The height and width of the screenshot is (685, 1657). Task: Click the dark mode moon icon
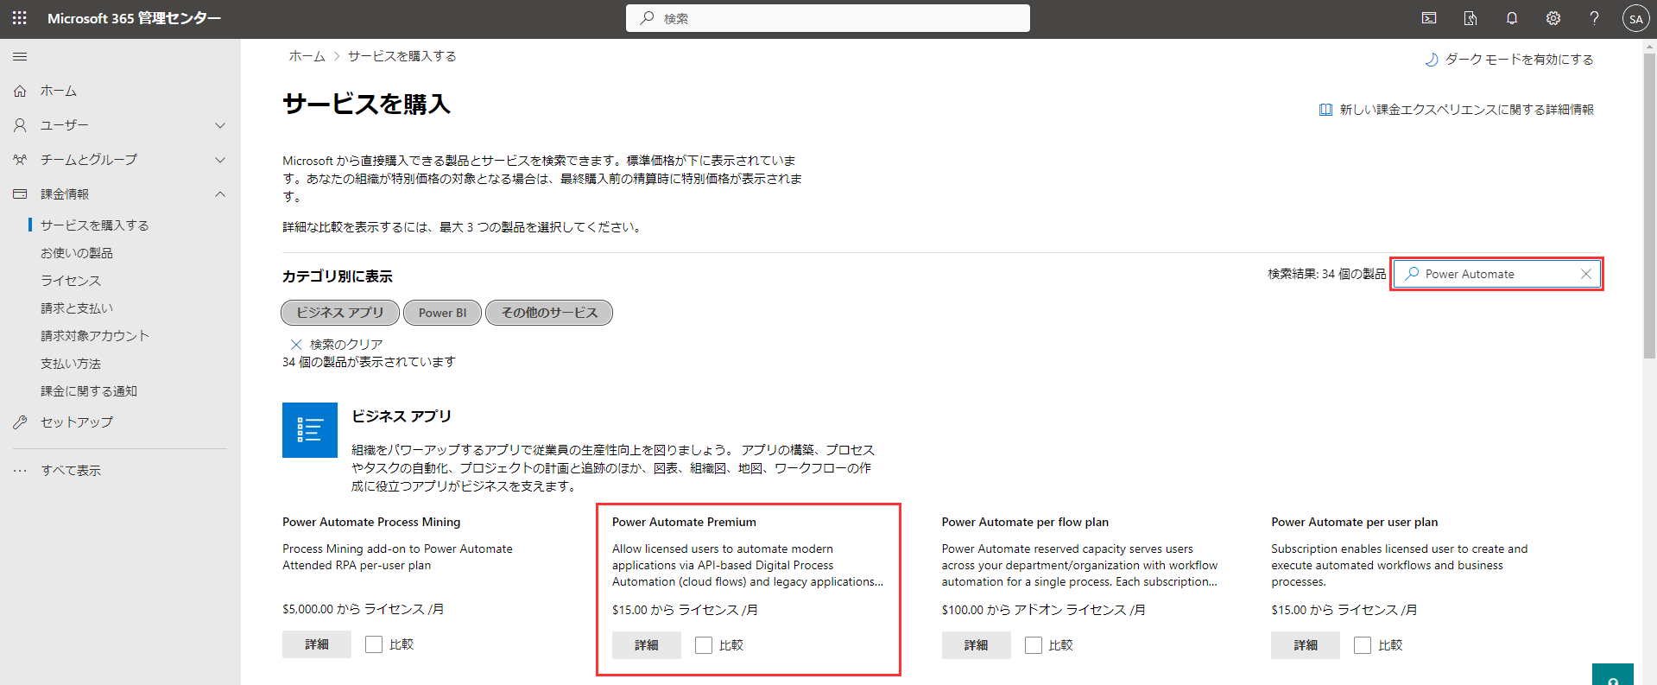click(1431, 60)
